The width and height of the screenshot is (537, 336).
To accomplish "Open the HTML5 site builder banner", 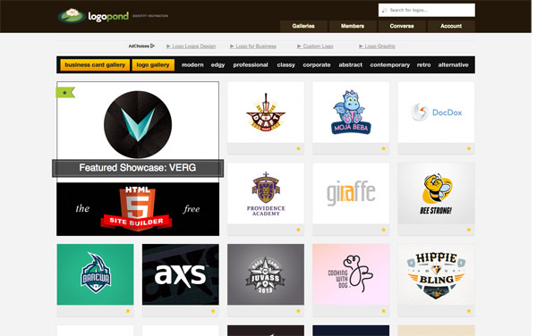I will coord(138,209).
